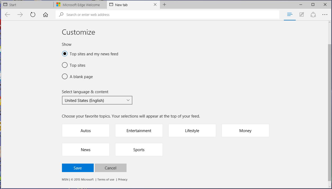Screen dimensions: 332x189
Task: Click the Forward navigation arrow
Action: coord(20,15)
